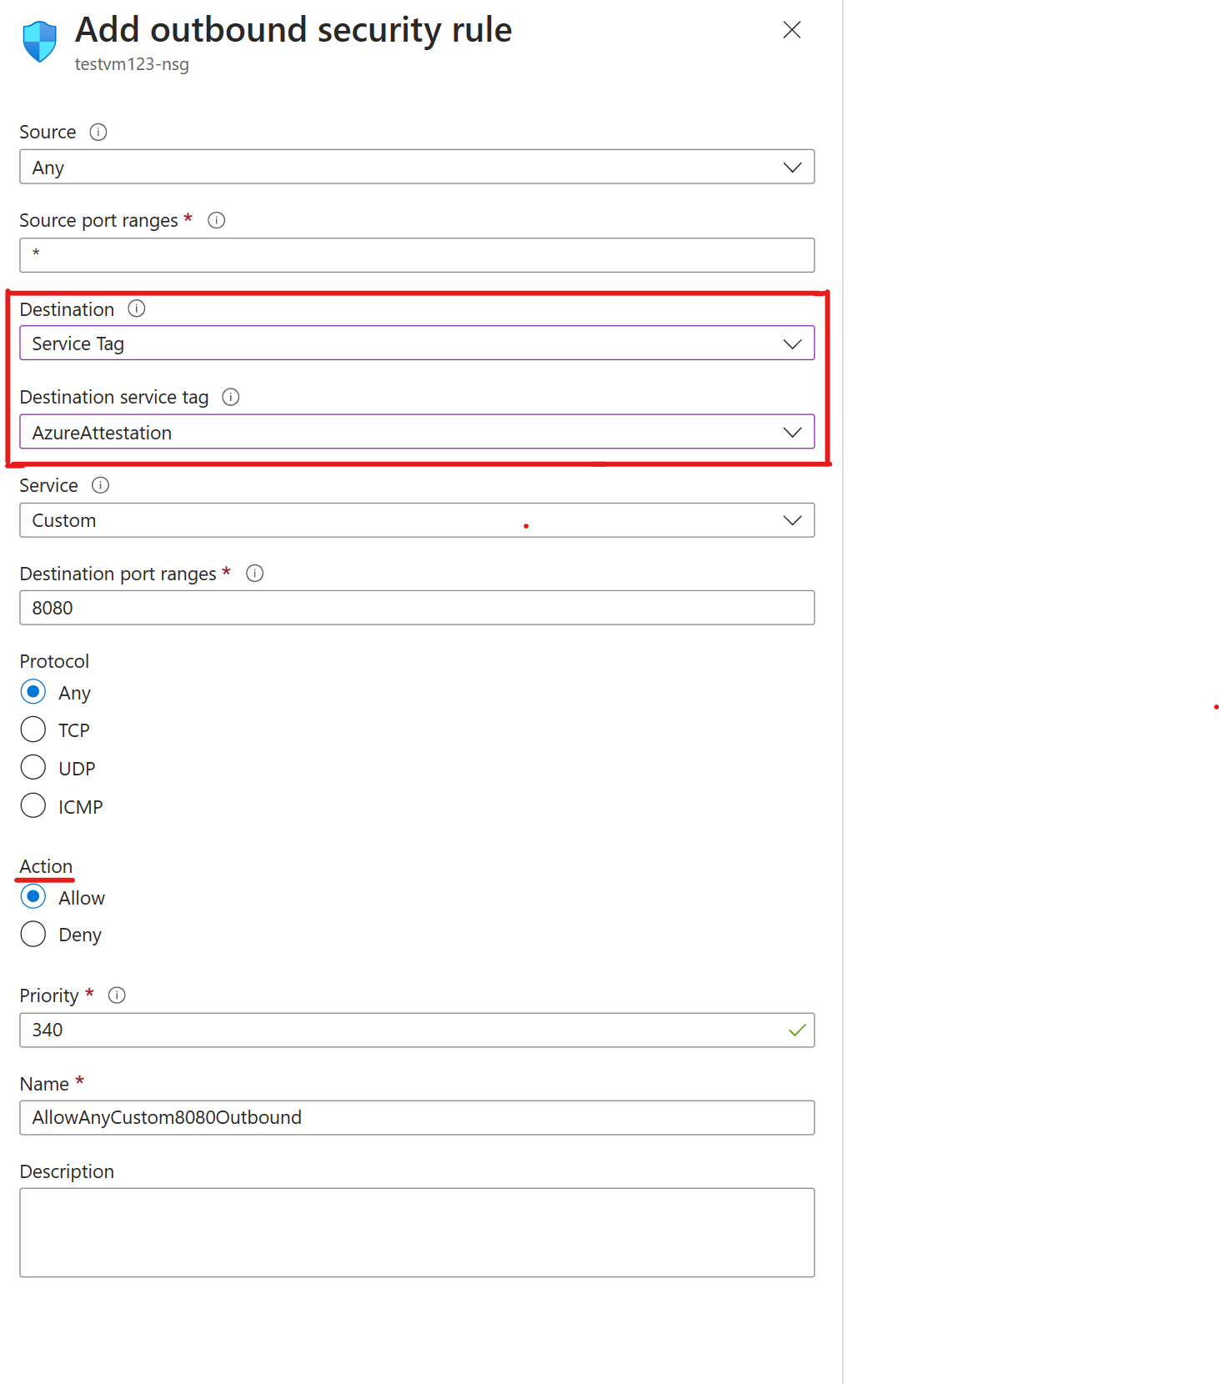Open the Source dropdown set to Any

tap(417, 167)
